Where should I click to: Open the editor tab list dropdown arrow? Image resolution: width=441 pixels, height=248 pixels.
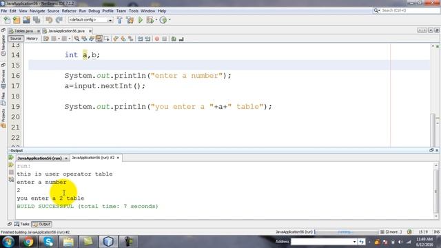431,30
